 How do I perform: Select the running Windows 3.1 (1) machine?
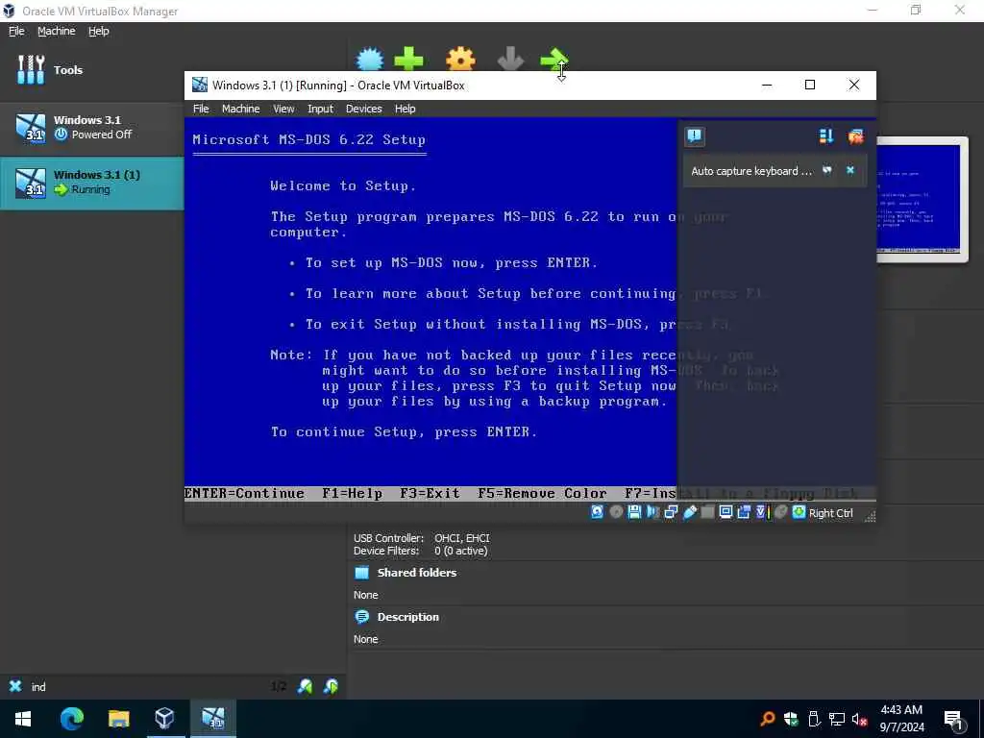pos(91,183)
